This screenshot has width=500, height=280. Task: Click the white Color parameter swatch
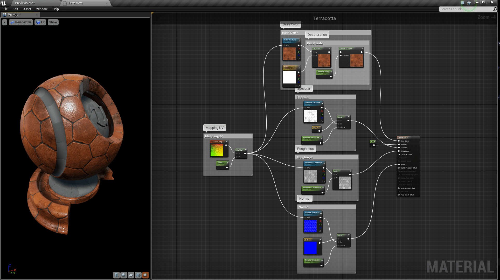click(x=290, y=77)
